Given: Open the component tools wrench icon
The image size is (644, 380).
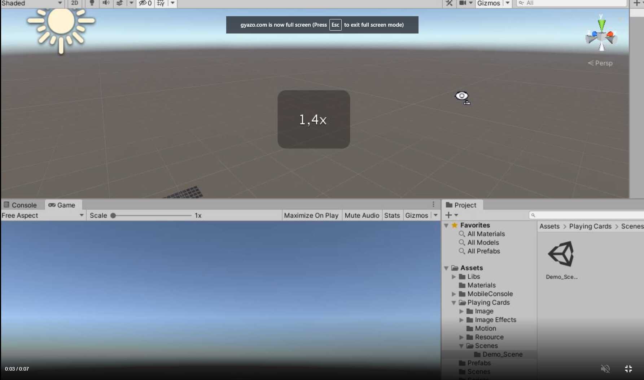Looking at the screenshot, I should pyautogui.click(x=449, y=3).
